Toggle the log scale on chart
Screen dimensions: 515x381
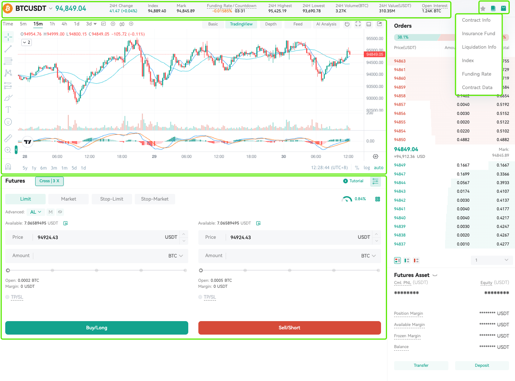367,168
